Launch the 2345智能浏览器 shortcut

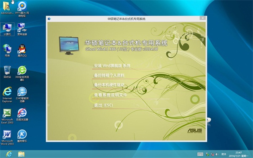pos(22,95)
